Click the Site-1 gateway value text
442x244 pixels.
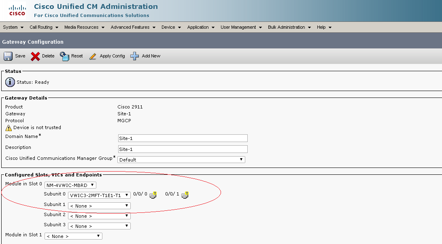(x=124, y=114)
